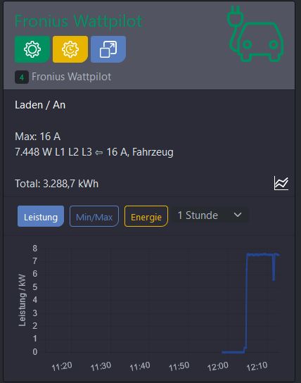
Task: Toggle the chart icon beside Total
Action: 281,183
